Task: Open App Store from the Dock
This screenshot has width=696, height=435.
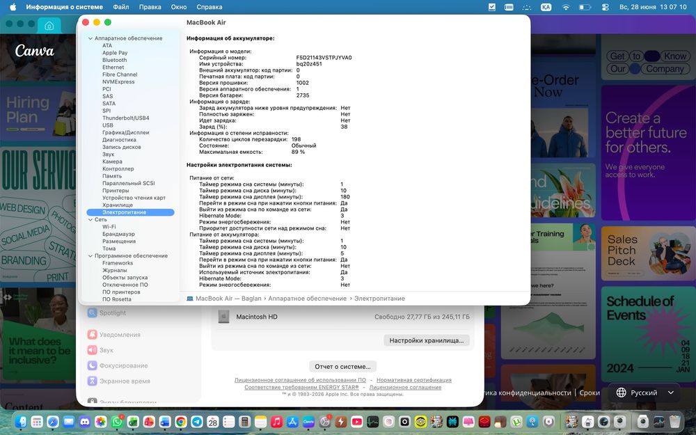Action: coord(292,421)
